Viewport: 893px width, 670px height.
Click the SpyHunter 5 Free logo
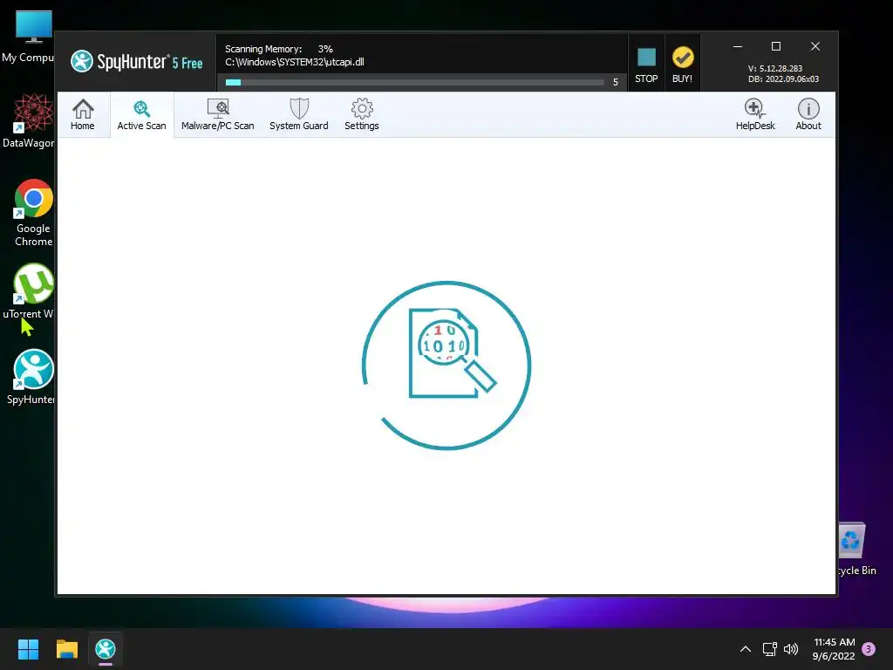pyautogui.click(x=137, y=62)
